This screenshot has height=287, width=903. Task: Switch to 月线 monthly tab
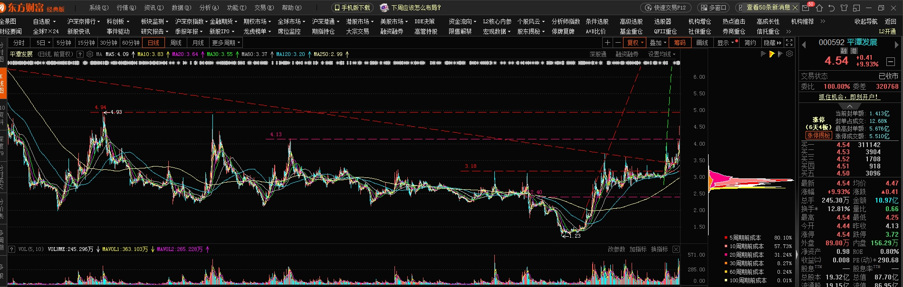198,43
